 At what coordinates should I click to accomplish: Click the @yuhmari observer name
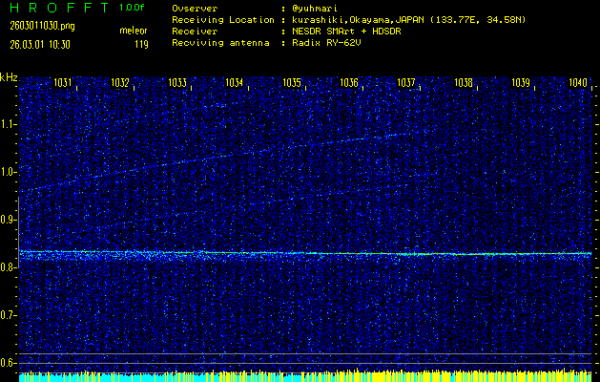pyautogui.click(x=320, y=8)
